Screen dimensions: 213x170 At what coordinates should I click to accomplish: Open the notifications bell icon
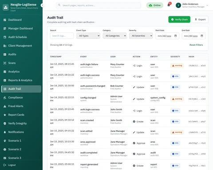[169, 5]
